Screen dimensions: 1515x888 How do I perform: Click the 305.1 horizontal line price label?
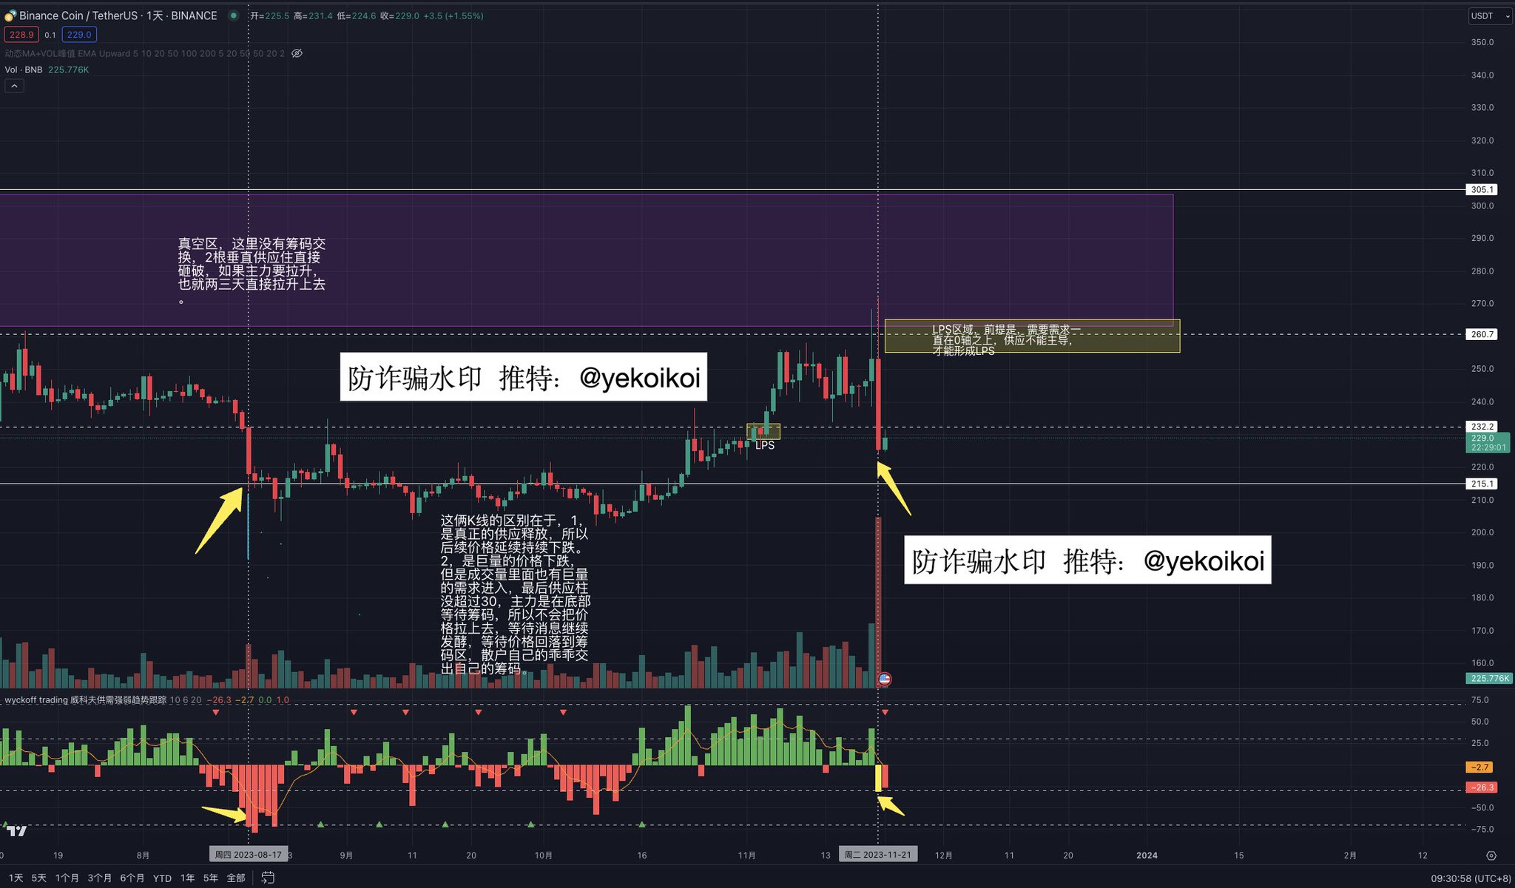tap(1482, 189)
